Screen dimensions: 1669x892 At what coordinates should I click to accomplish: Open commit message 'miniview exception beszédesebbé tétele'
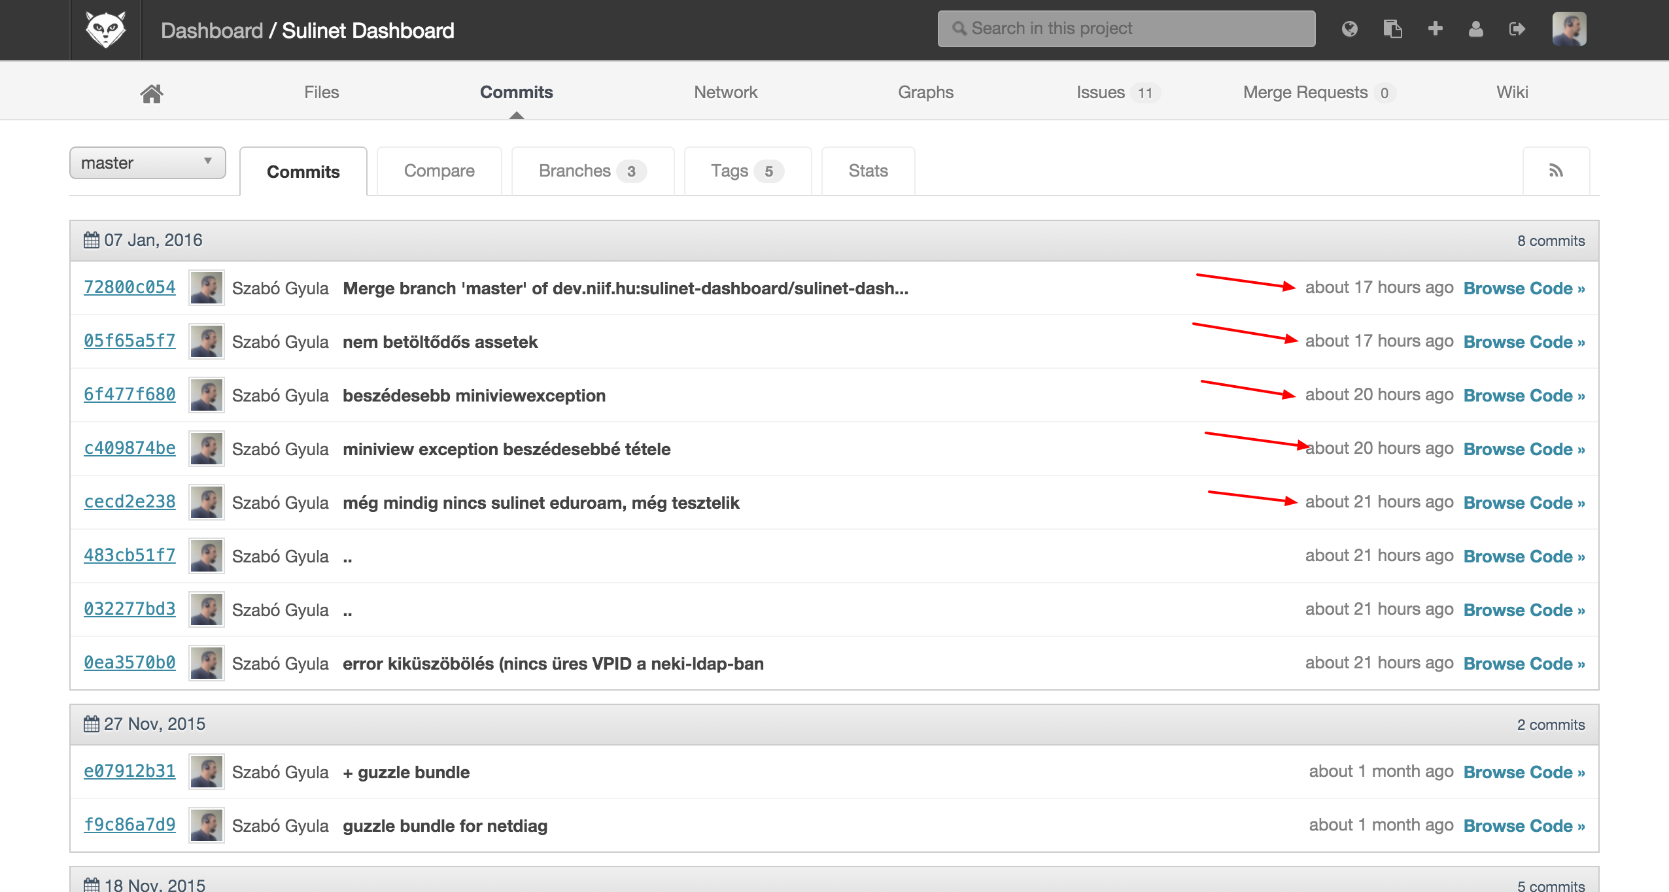tap(507, 449)
